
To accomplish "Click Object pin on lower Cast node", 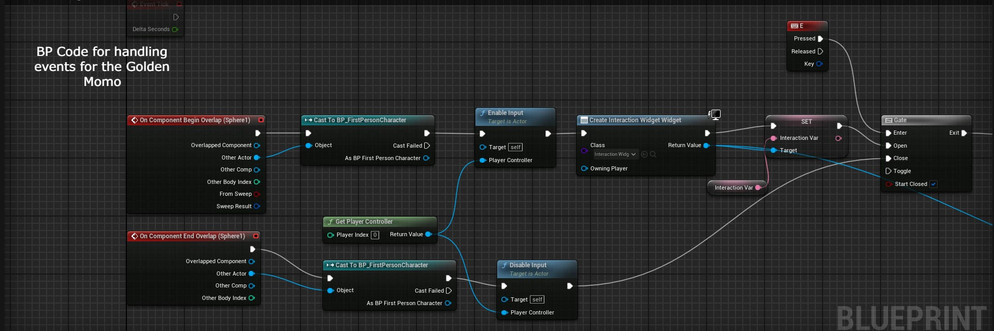I will pos(330,291).
